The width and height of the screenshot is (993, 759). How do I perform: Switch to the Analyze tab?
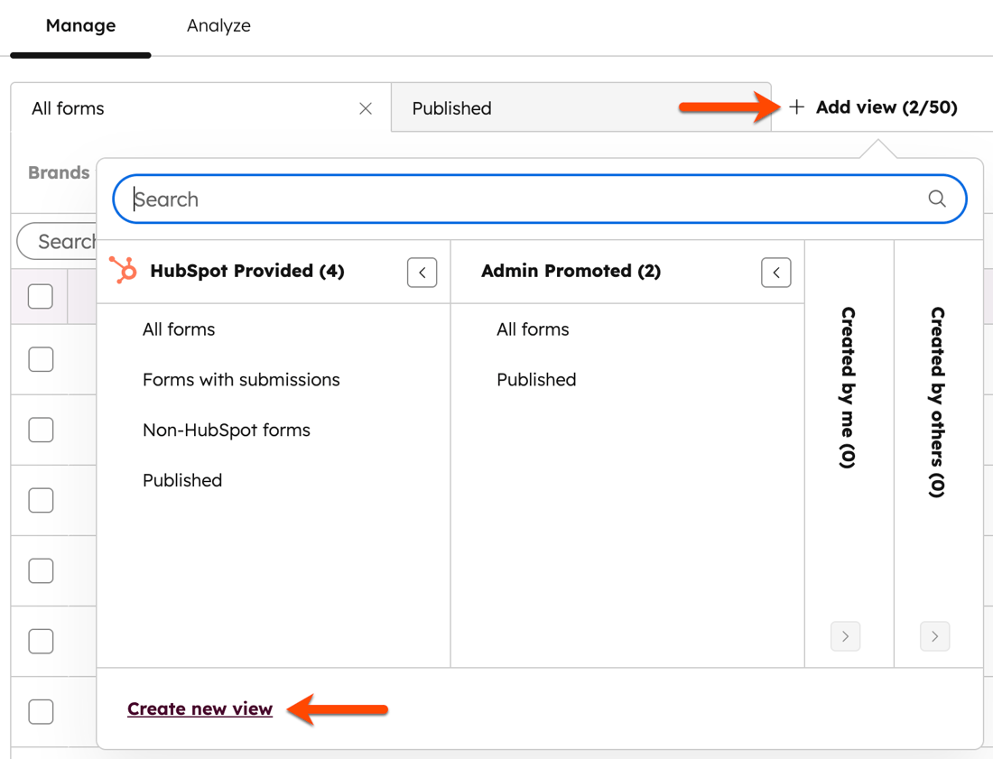coord(218,25)
